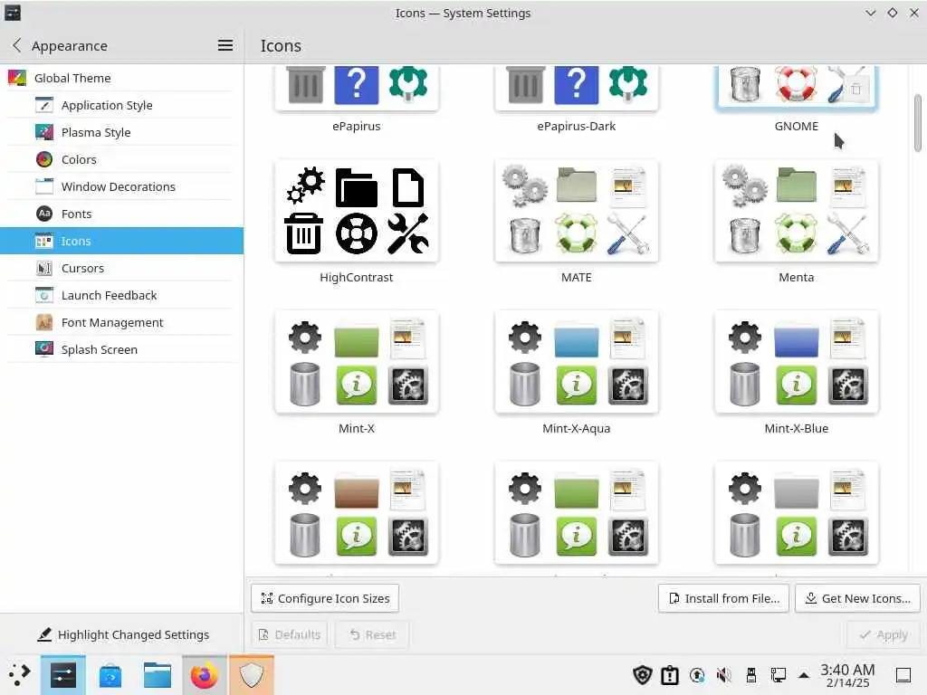The image size is (927, 695).
Task: Click the Splash Screen sidebar icon
Action: [44, 350]
